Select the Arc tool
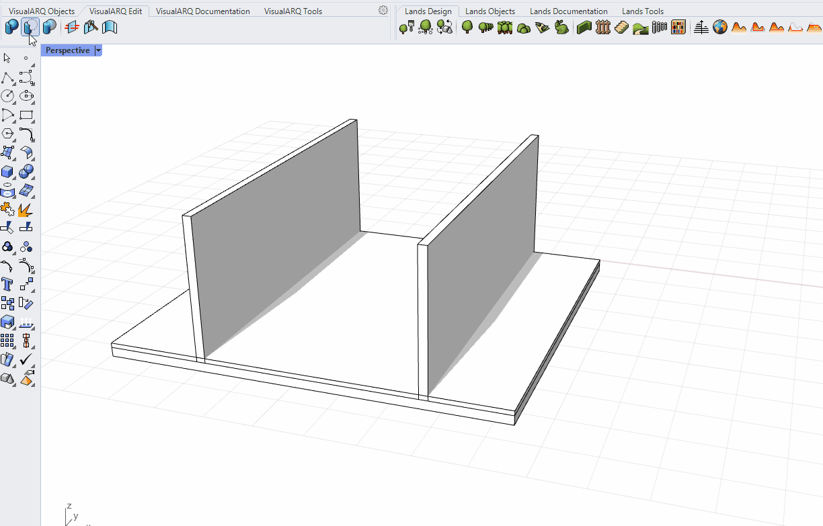 pos(7,115)
